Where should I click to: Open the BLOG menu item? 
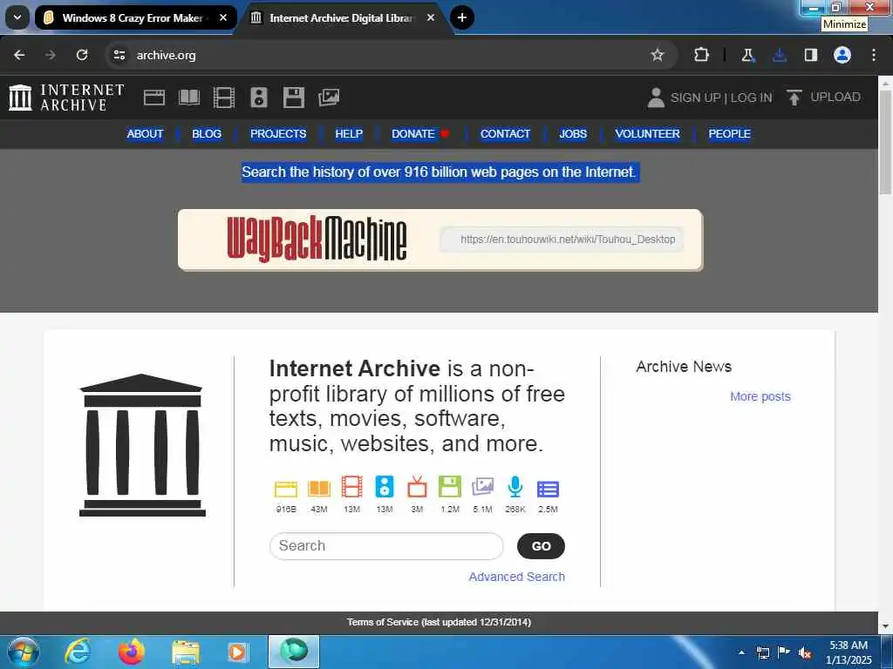(207, 133)
